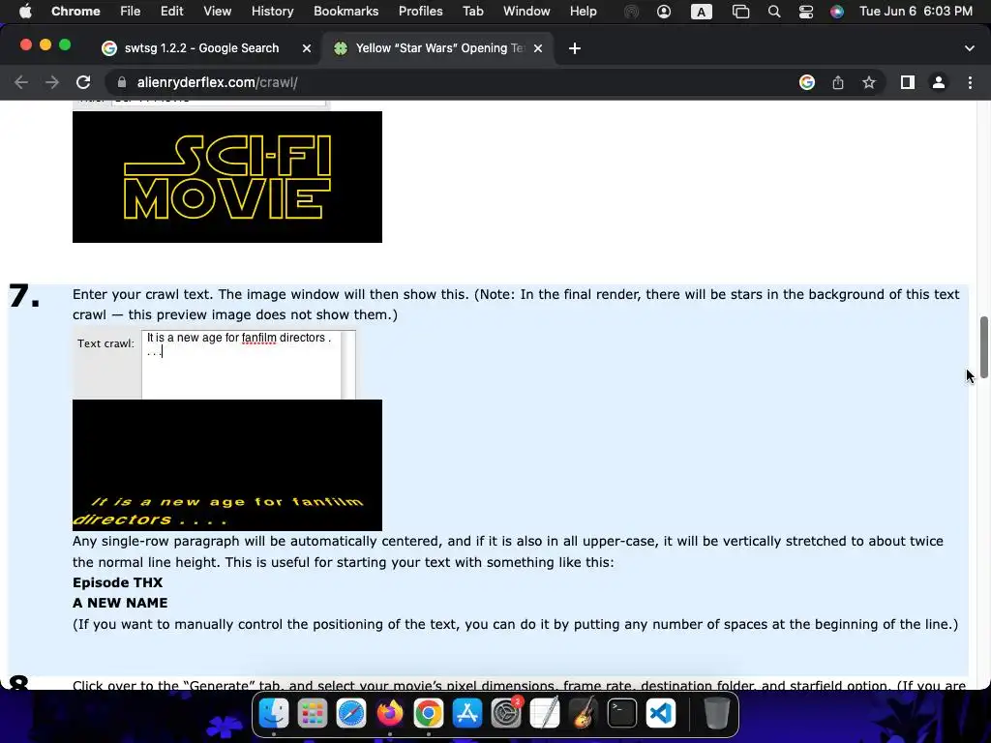Click the Siri icon in menu bar
The width and height of the screenshot is (991, 743).
[837, 12]
